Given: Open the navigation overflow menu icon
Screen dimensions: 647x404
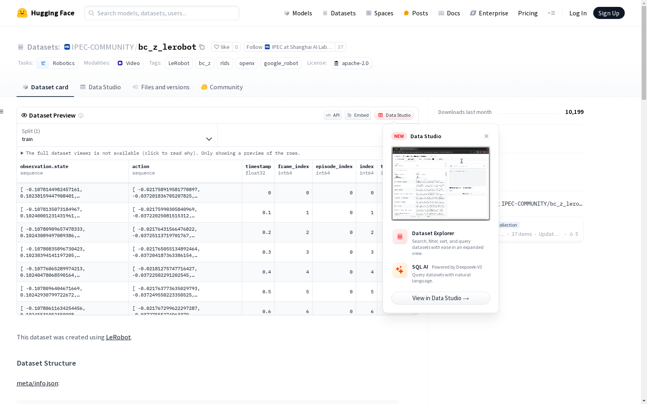Looking at the screenshot, I should [551, 13].
